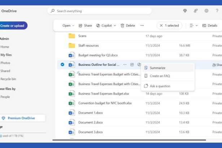Open the help question mark icon
This screenshot has height=148, width=222.
[217, 11]
